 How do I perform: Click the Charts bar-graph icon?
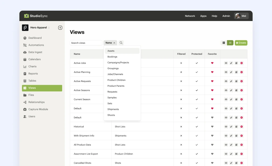(x=25, y=67)
